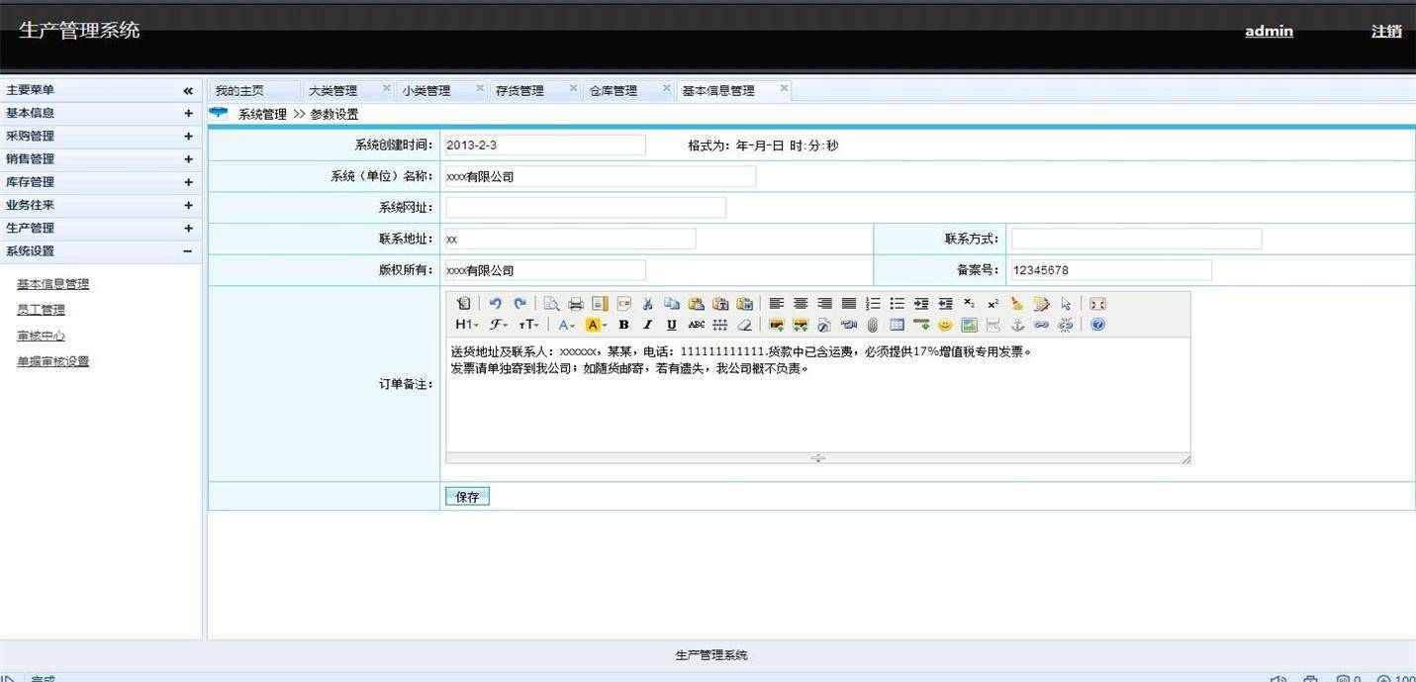Click the cut scissors icon

(647, 304)
